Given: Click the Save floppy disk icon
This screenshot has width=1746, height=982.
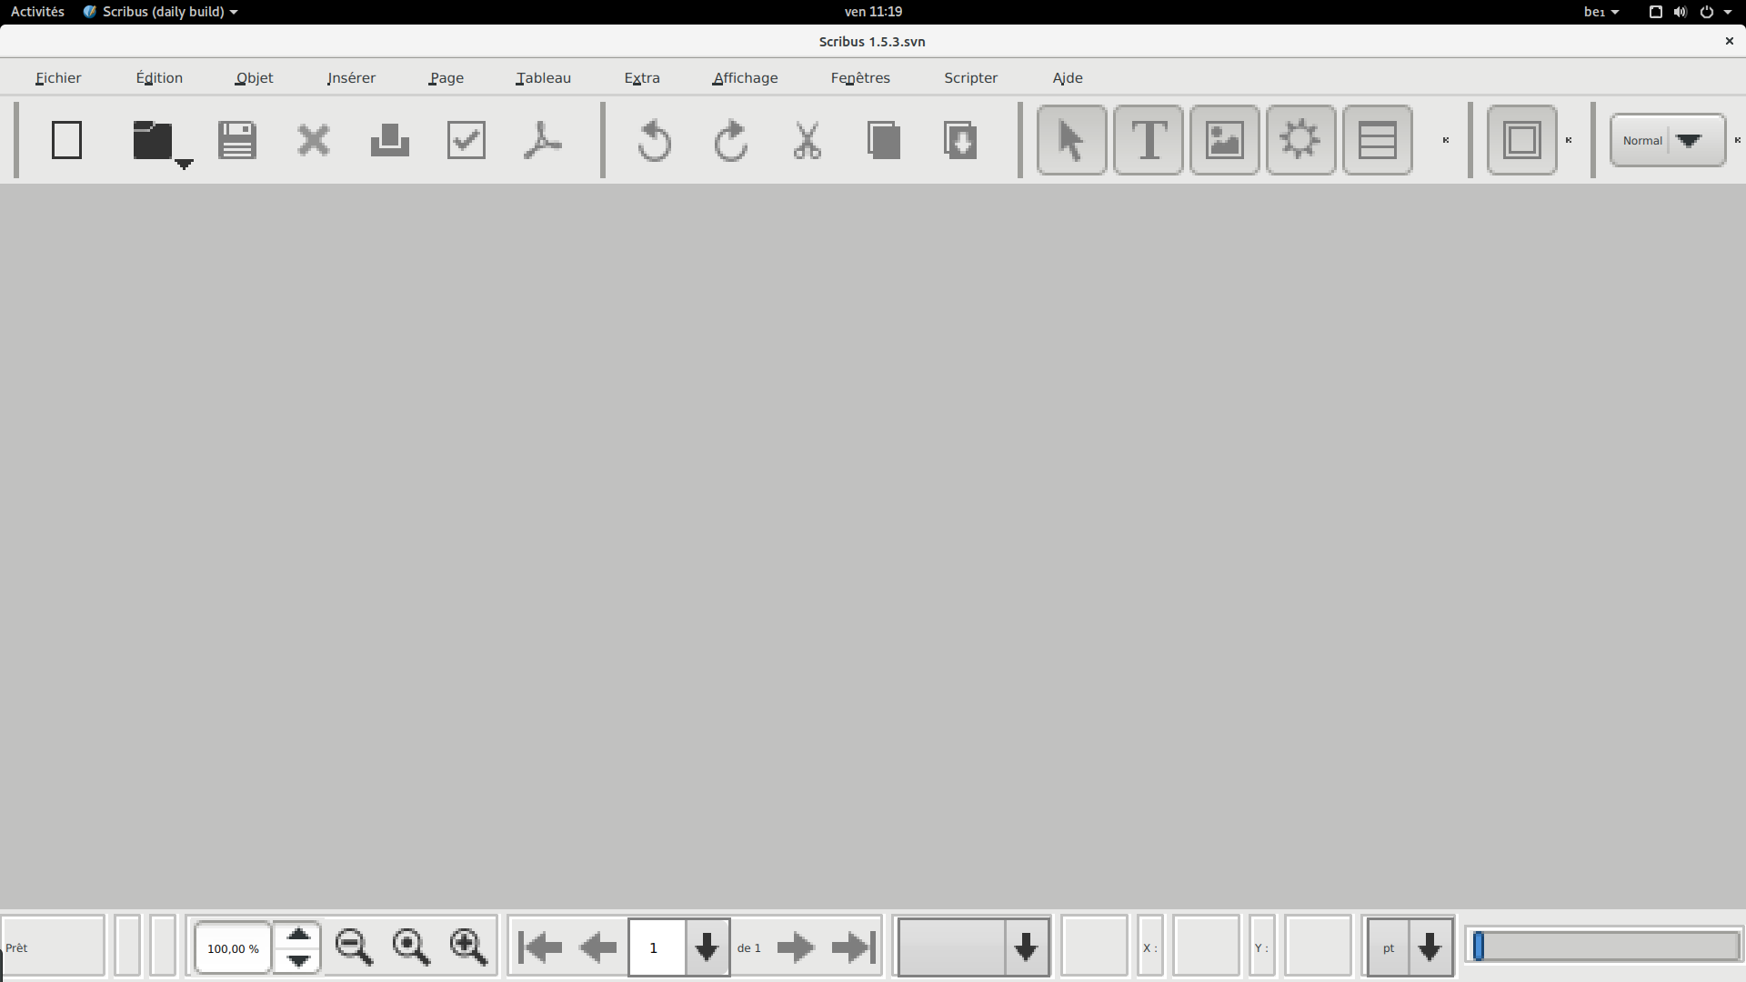Looking at the screenshot, I should click(237, 140).
